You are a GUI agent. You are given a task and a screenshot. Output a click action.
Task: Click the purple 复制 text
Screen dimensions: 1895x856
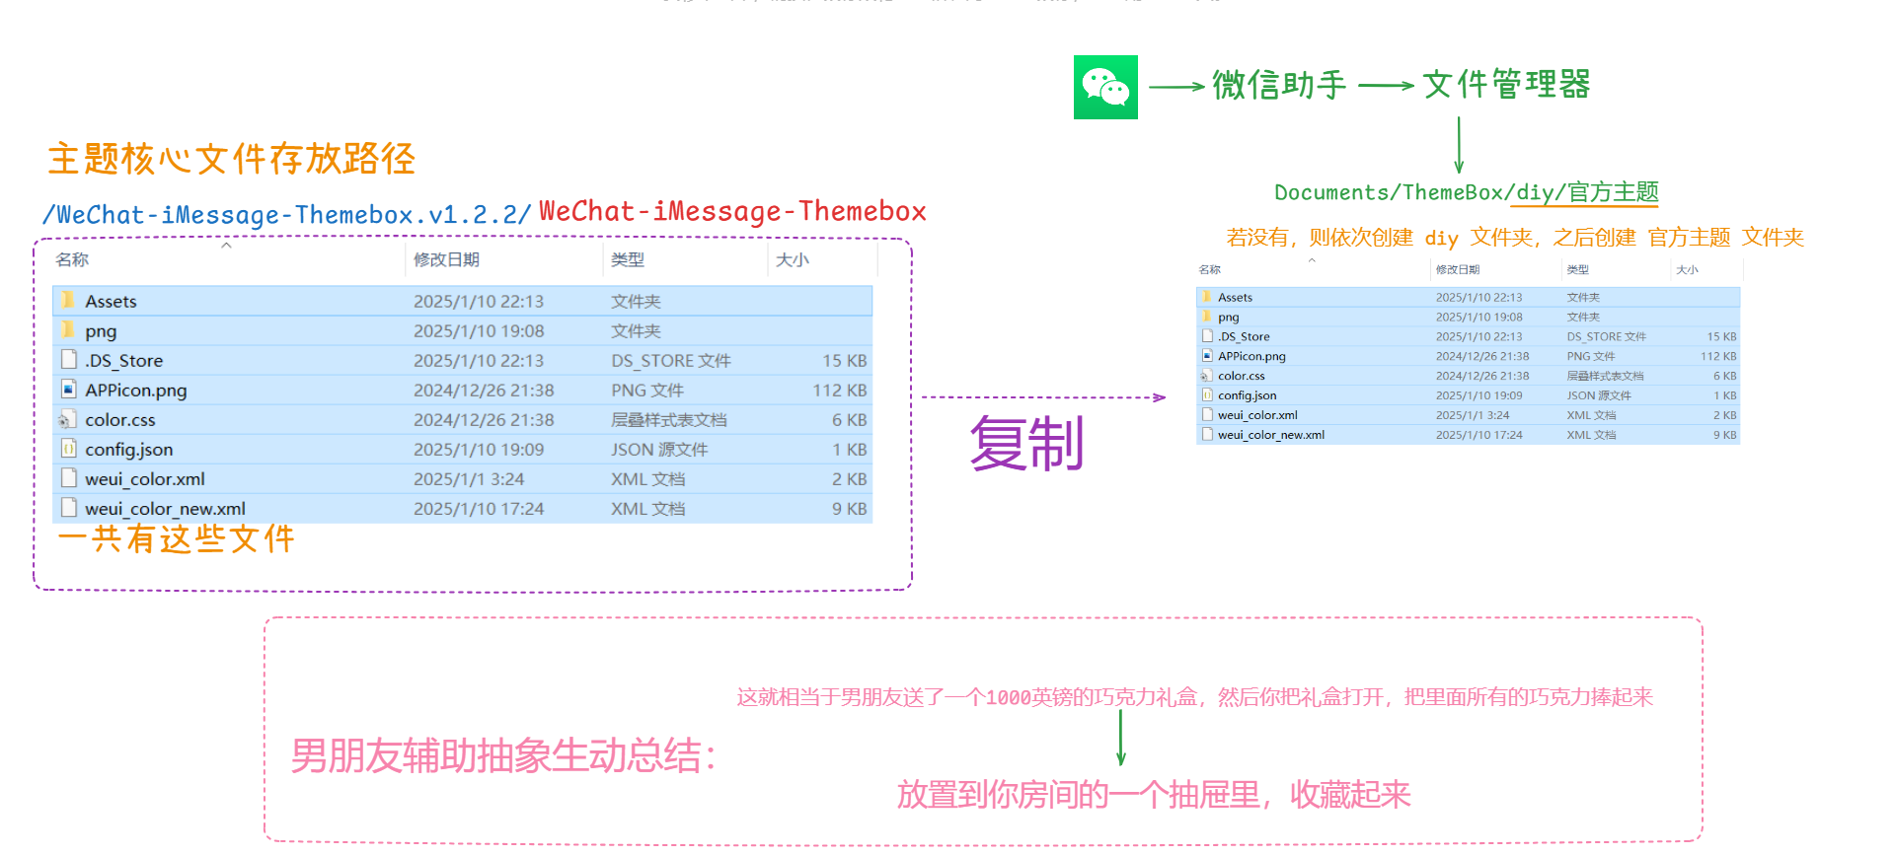point(1026,444)
